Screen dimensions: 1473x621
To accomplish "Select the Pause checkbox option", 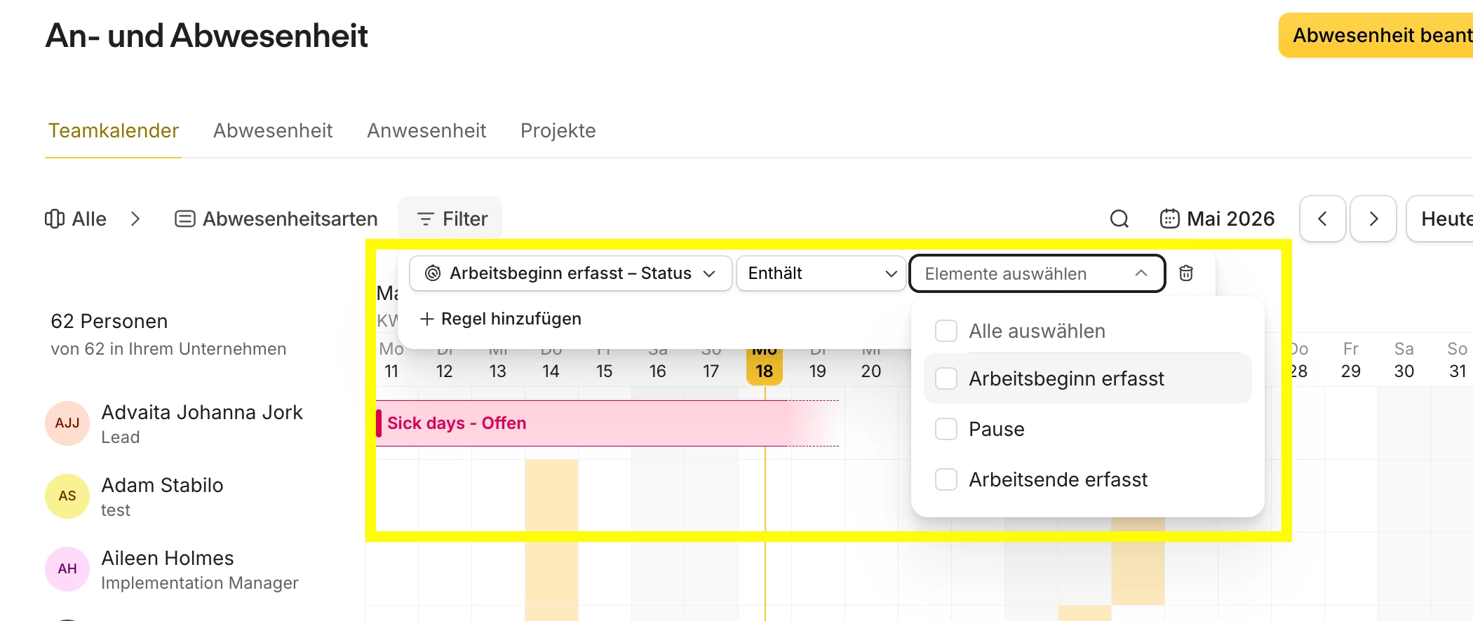I will (x=946, y=429).
